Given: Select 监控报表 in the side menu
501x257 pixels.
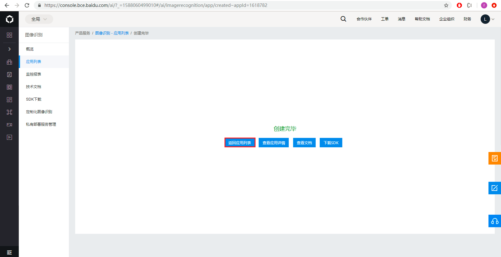Looking at the screenshot, I should click(x=44, y=74).
